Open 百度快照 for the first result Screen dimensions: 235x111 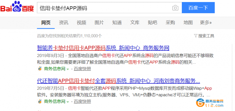(x=82, y=69)
